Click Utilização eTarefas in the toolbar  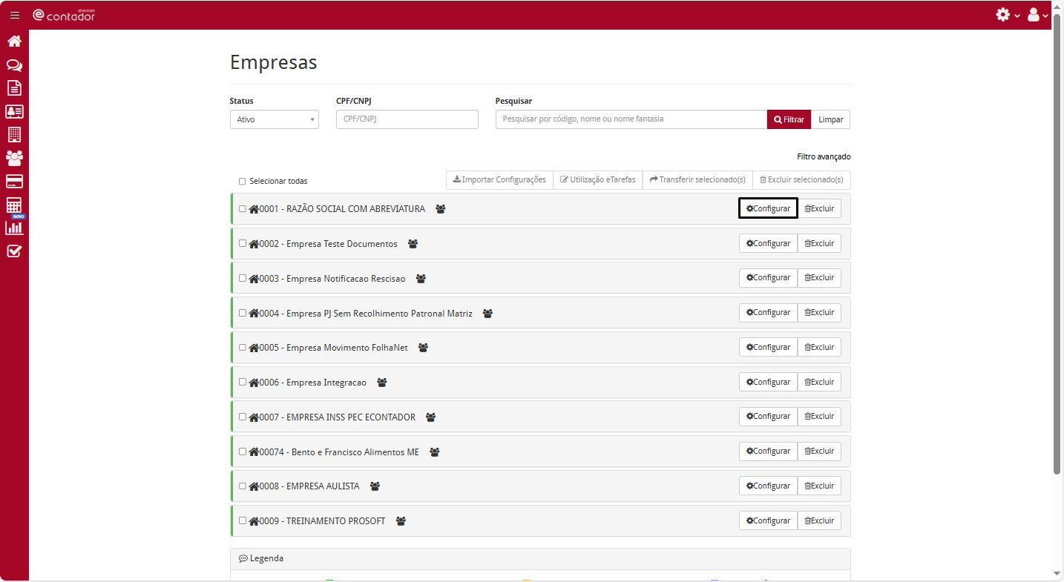coord(598,180)
